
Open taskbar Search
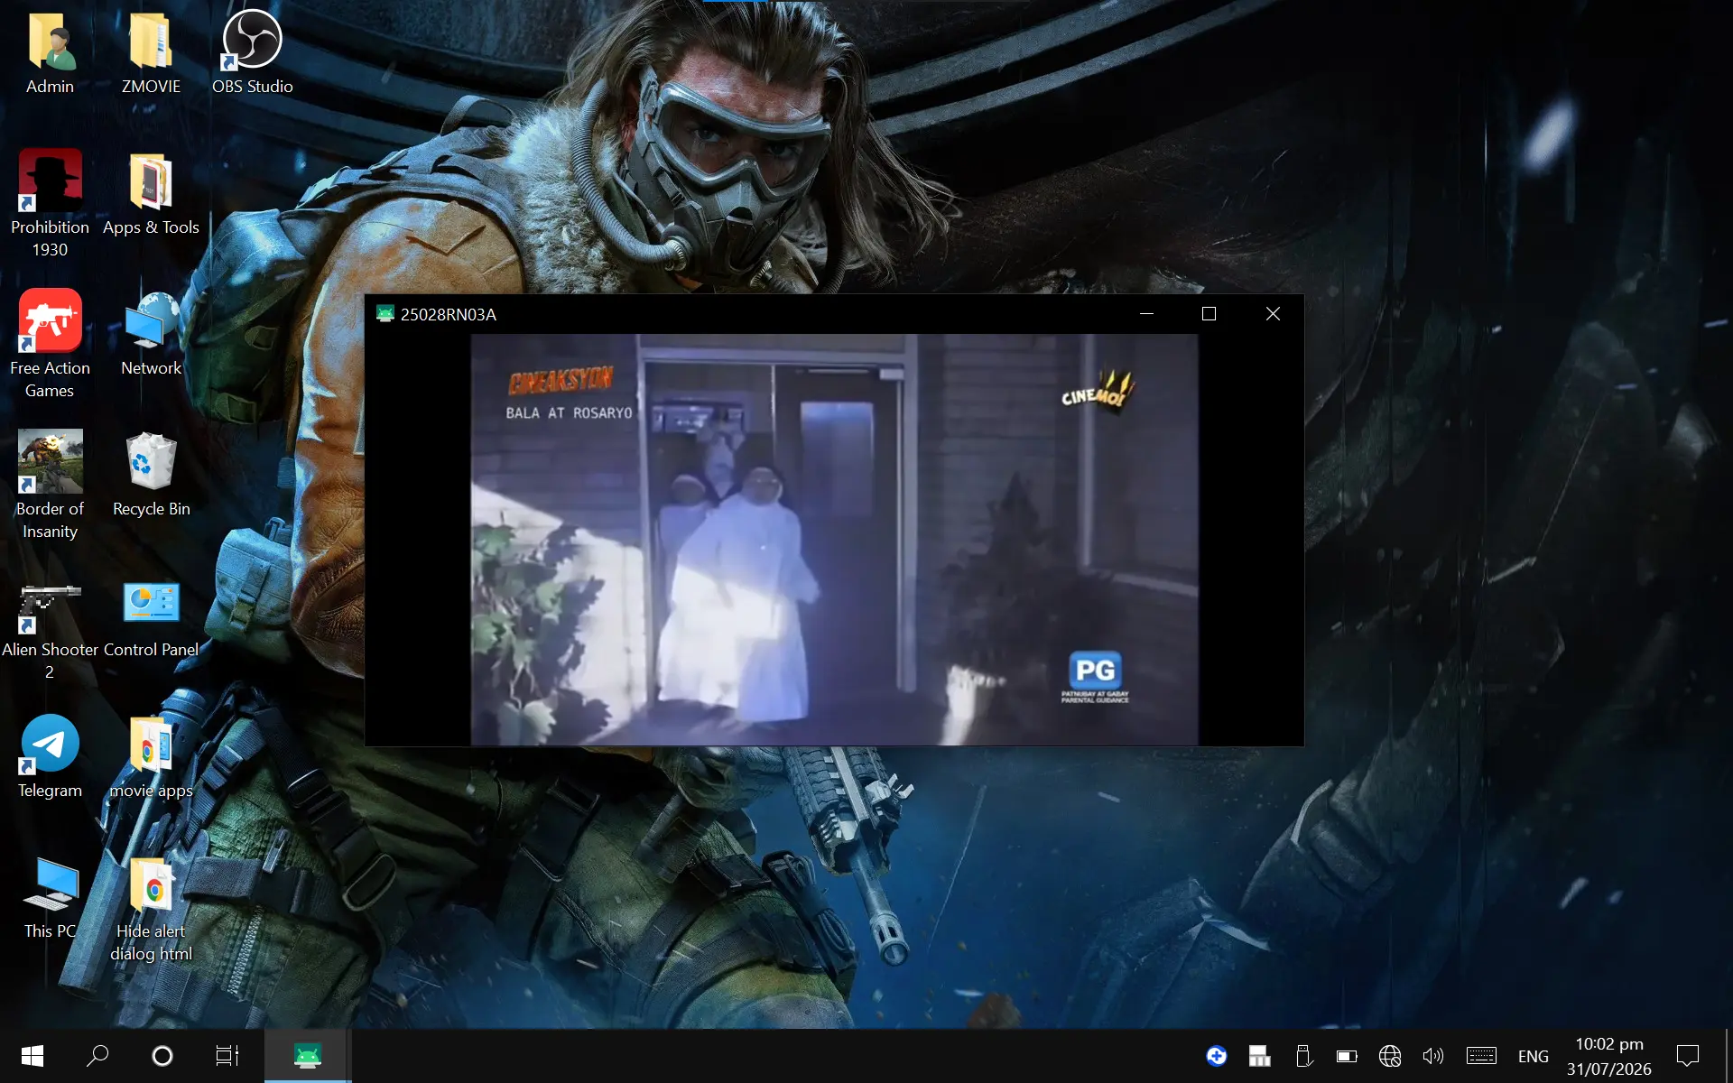pyautogui.click(x=97, y=1056)
